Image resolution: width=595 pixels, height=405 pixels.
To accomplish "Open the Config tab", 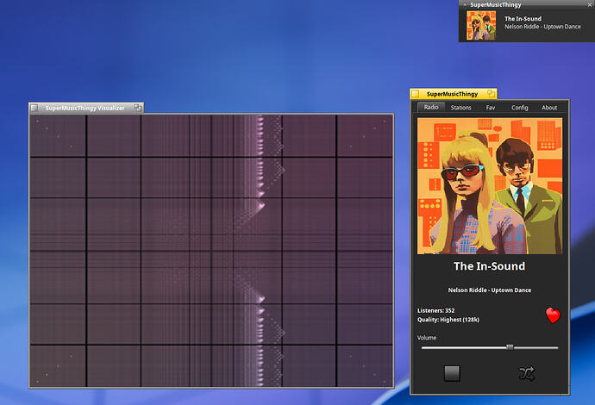I will pyautogui.click(x=519, y=108).
